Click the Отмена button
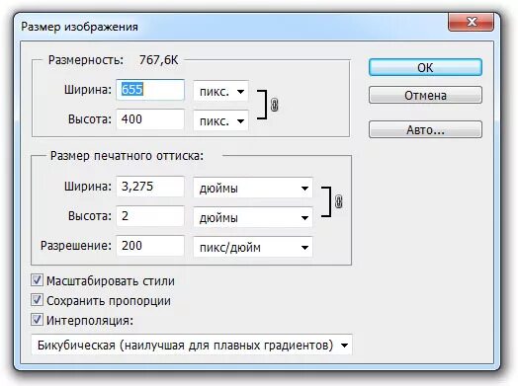Screen dimensions: 518x386 coord(425,95)
